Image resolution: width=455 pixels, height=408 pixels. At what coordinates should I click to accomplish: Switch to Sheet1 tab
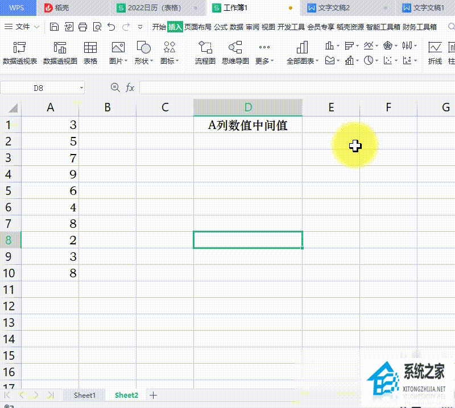pos(85,395)
